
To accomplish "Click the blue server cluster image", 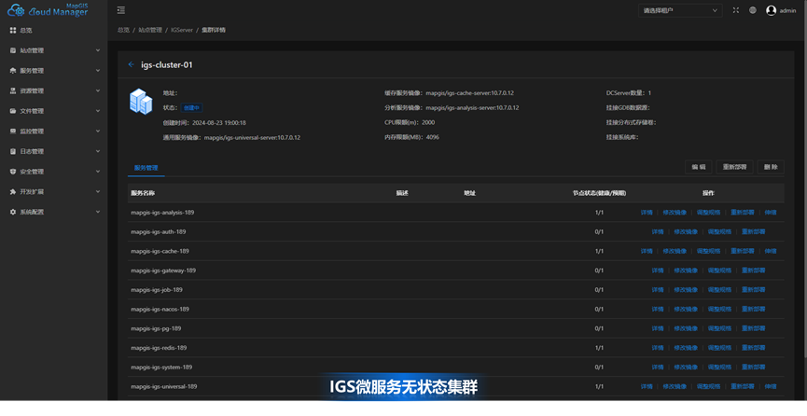I will tap(141, 102).
